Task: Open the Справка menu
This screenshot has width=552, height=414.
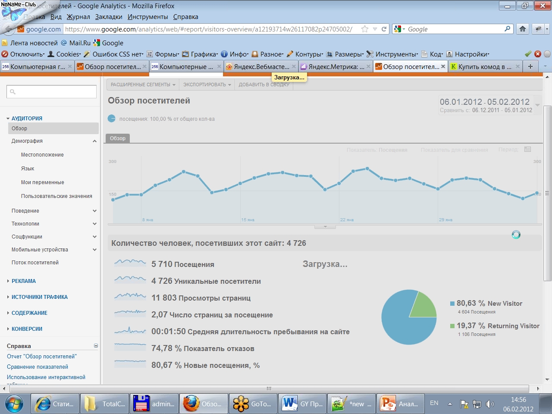Action: click(x=186, y=17)
